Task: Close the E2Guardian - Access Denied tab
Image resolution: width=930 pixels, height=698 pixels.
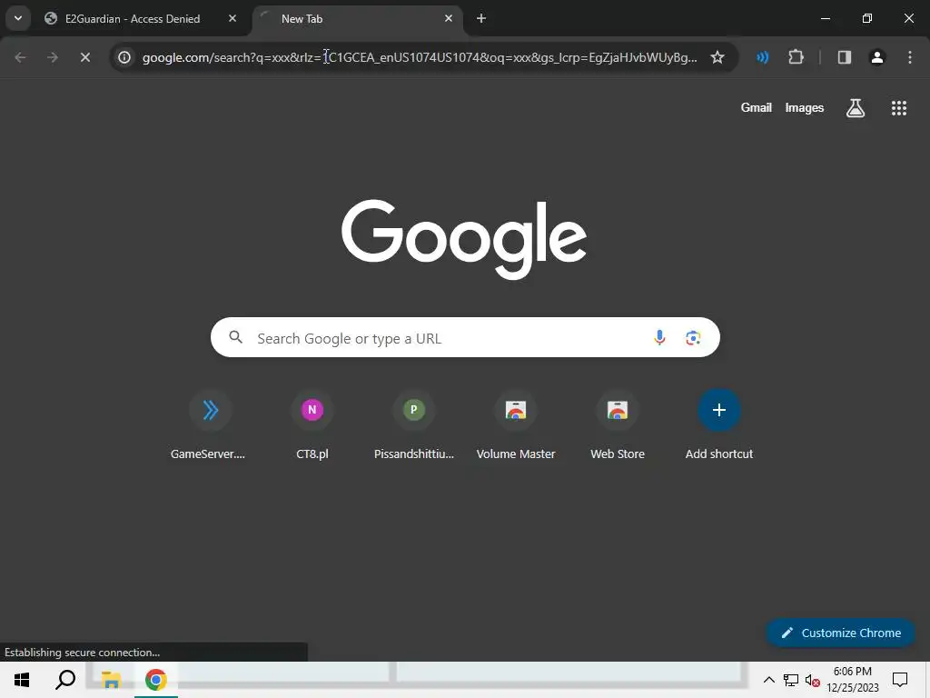Action: pyautogui.click(x=232, y=18)
